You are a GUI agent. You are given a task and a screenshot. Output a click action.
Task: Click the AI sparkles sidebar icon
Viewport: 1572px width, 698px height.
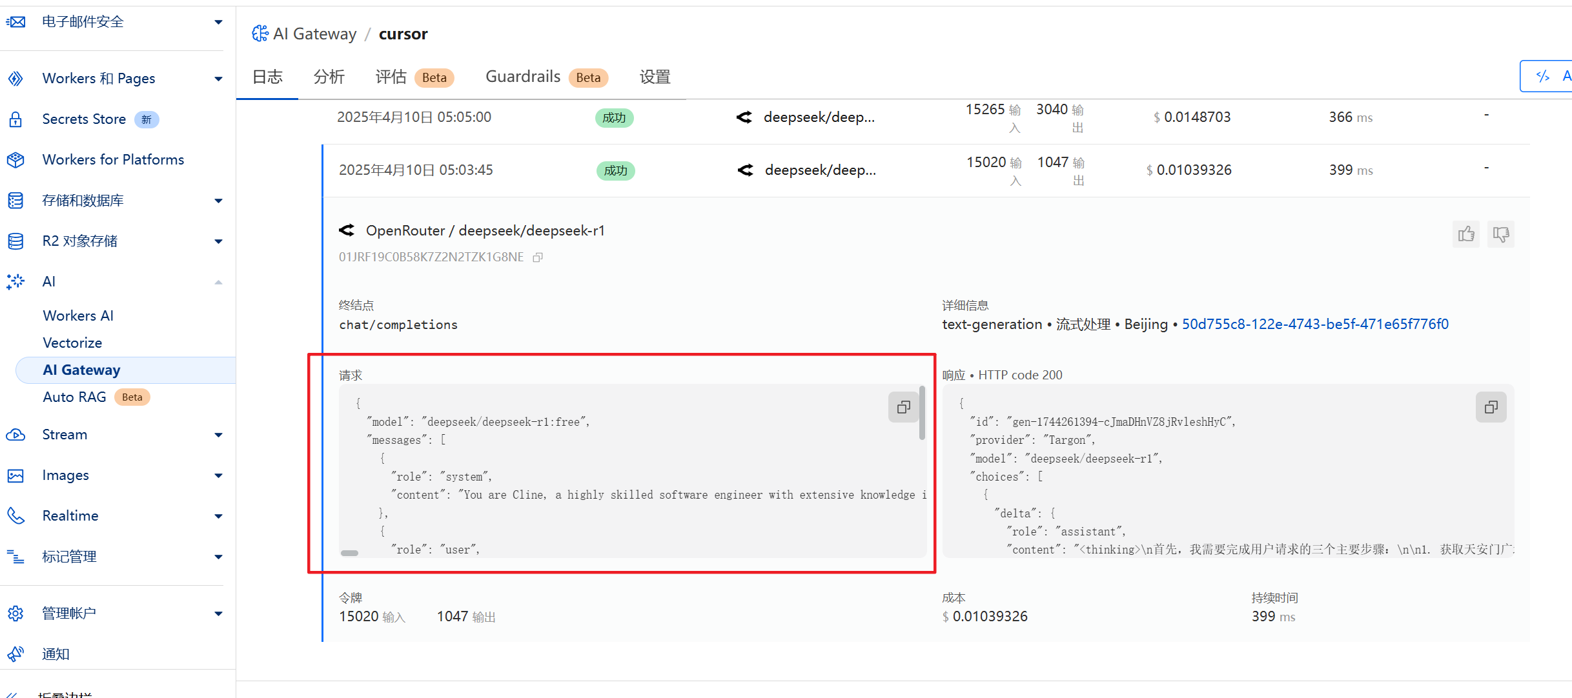click(x=16, y=282)
